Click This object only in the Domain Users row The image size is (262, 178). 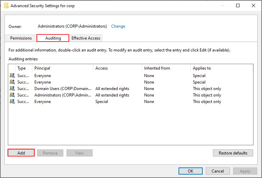pyautogui.click(x=207, y=89)
